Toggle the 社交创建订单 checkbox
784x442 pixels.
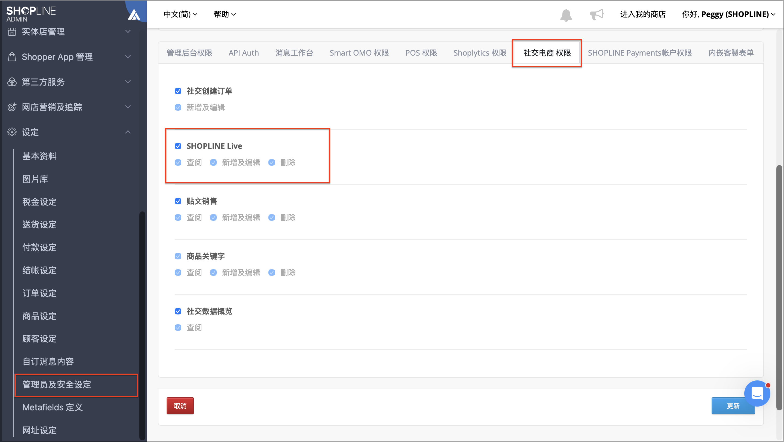click(x=178, y=91)
